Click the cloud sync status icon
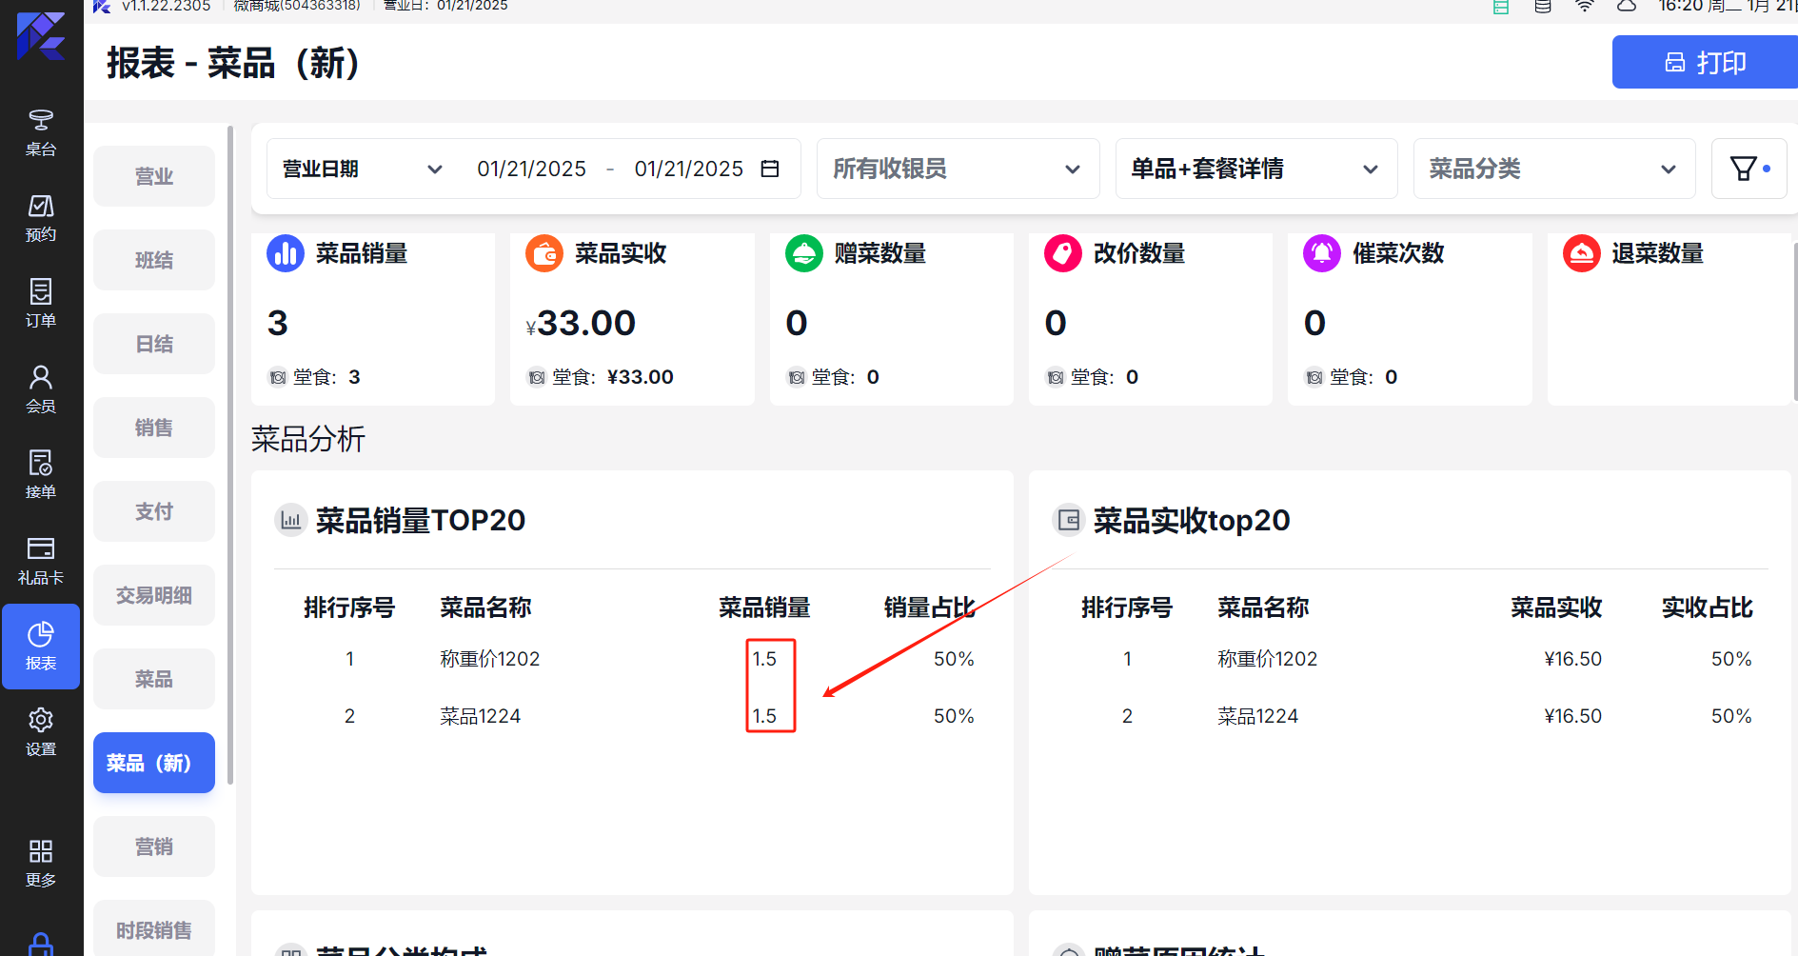 coord(1627,6)
